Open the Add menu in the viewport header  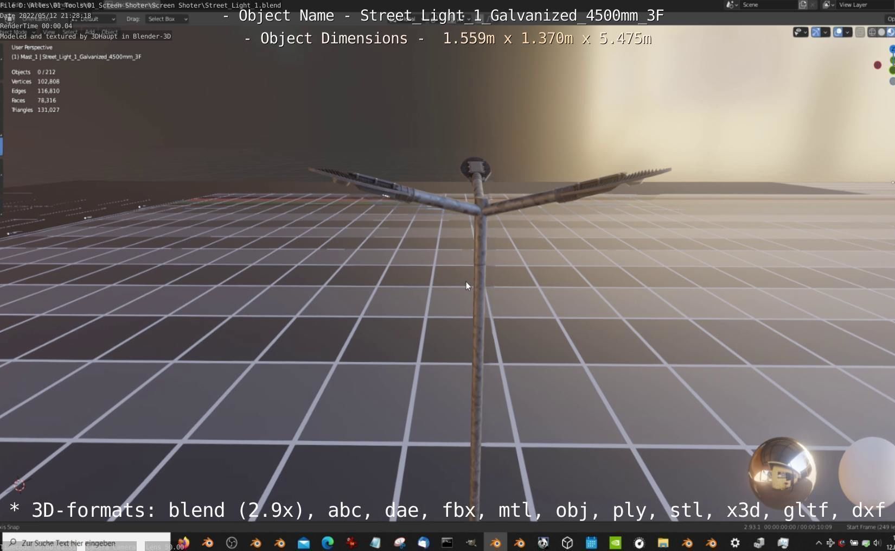(x=90, y=33)
